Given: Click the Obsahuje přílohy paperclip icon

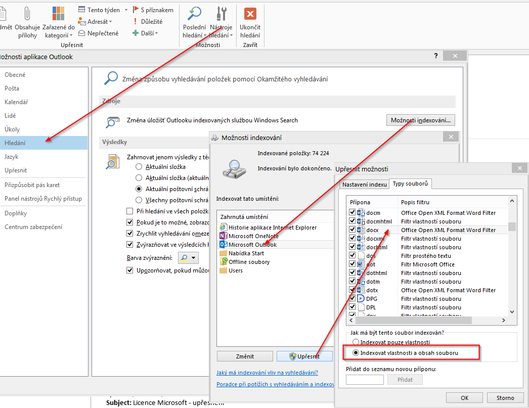Looking at the screenshot, I should click(27, 14).
